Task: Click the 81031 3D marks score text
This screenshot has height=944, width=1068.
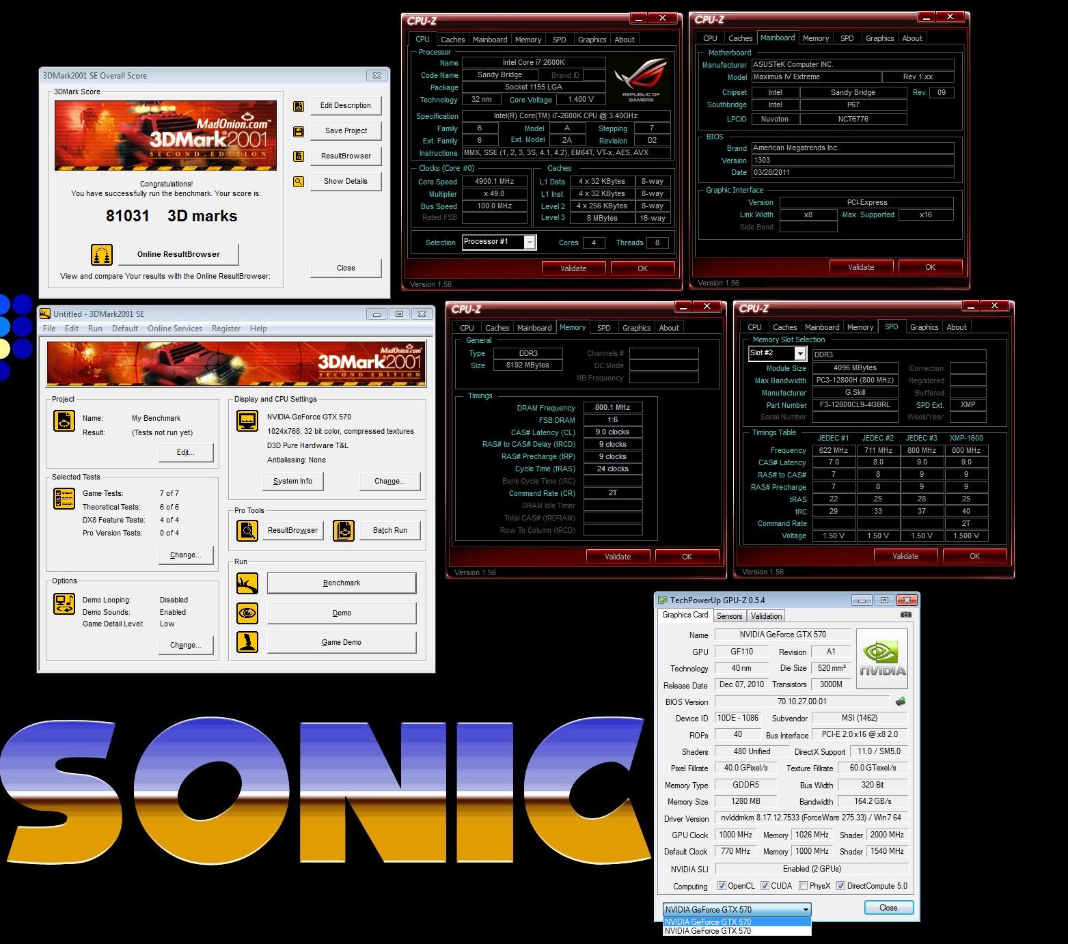Action: click(172, 216)
